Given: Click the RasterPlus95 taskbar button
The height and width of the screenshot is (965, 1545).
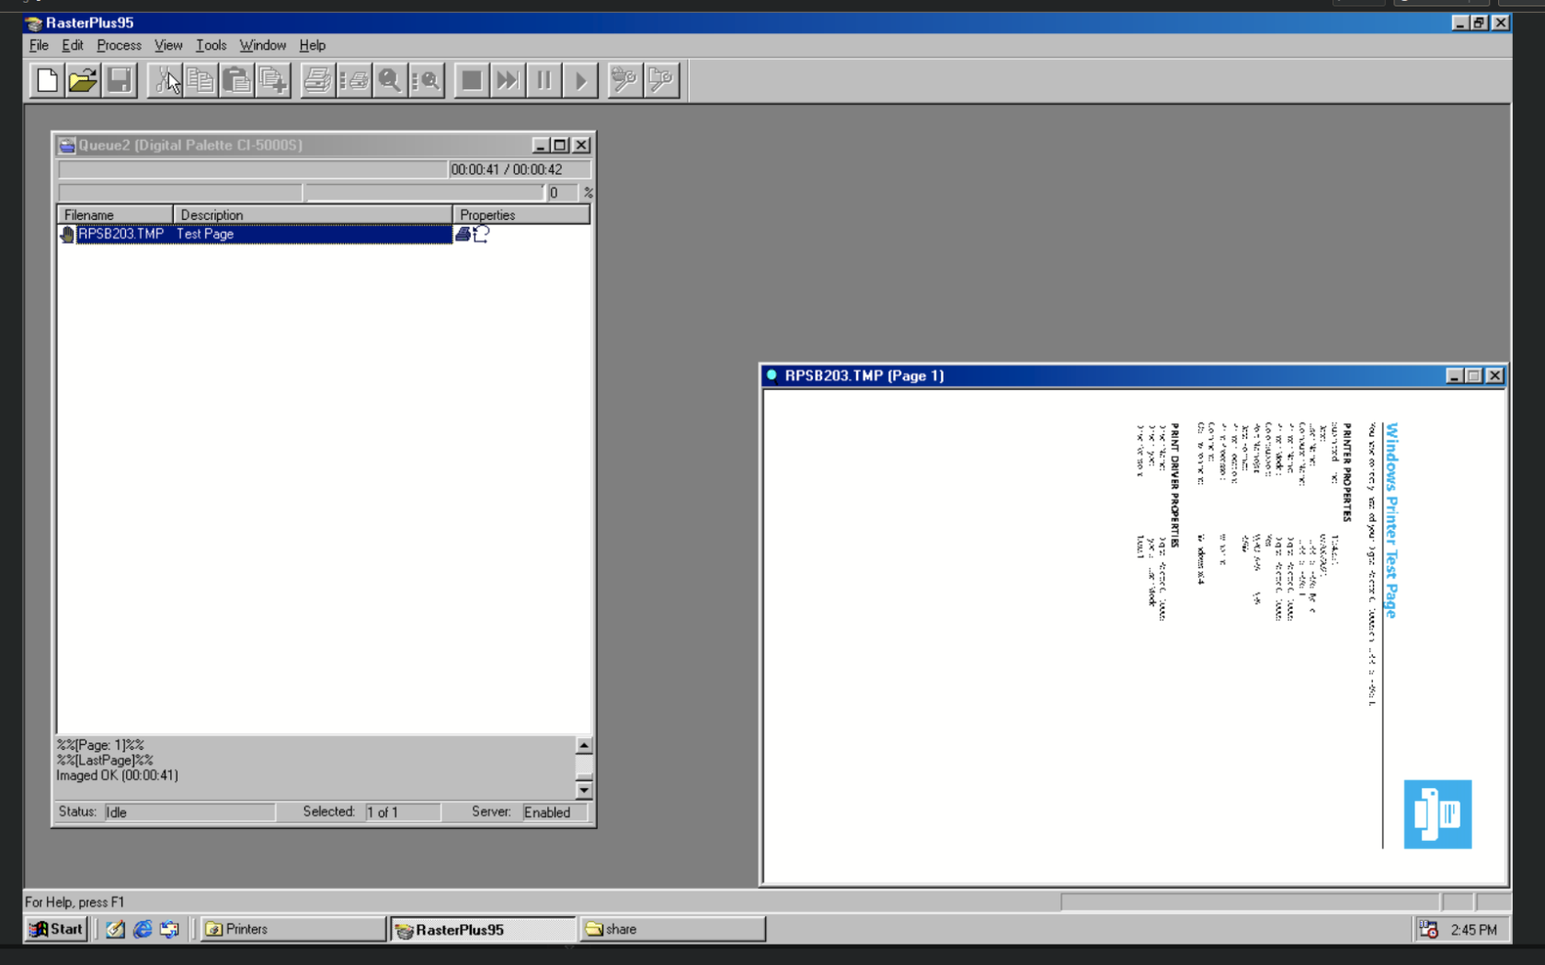Looking at the screenshot, I should [483, 929].
